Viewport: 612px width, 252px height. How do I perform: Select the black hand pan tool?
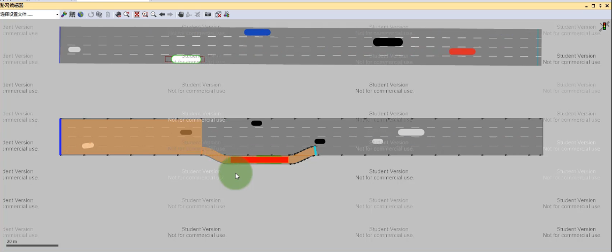point(181,14)
